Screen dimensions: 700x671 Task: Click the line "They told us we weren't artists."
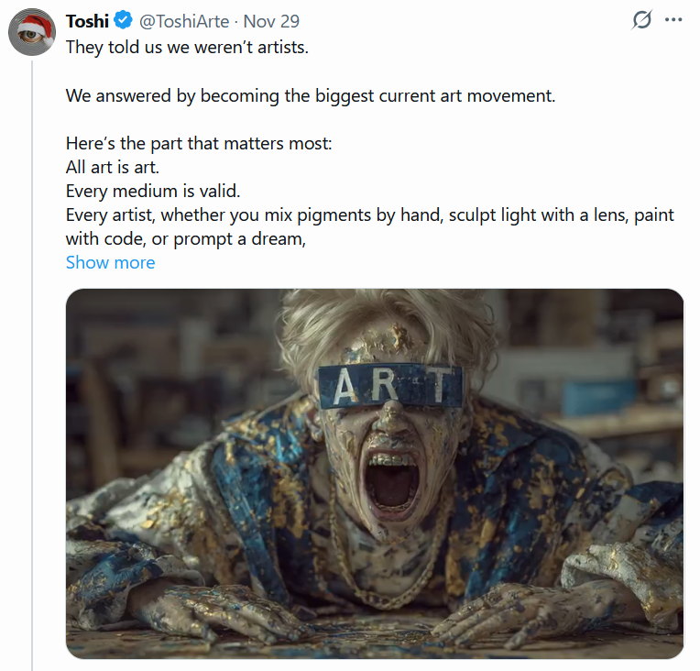tap(187, 48)
